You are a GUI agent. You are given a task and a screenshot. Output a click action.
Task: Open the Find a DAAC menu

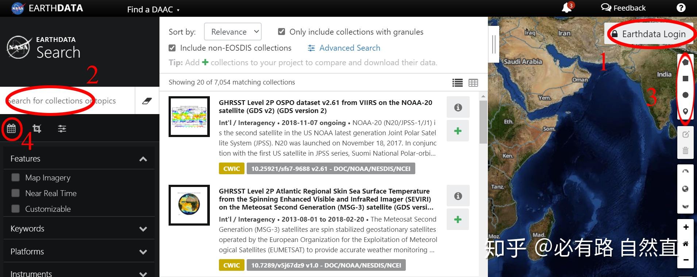pos(153,9)
